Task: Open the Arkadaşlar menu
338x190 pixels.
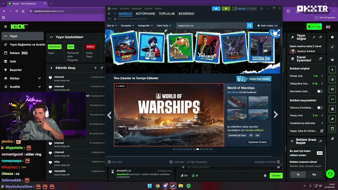Action: point(137,8)
